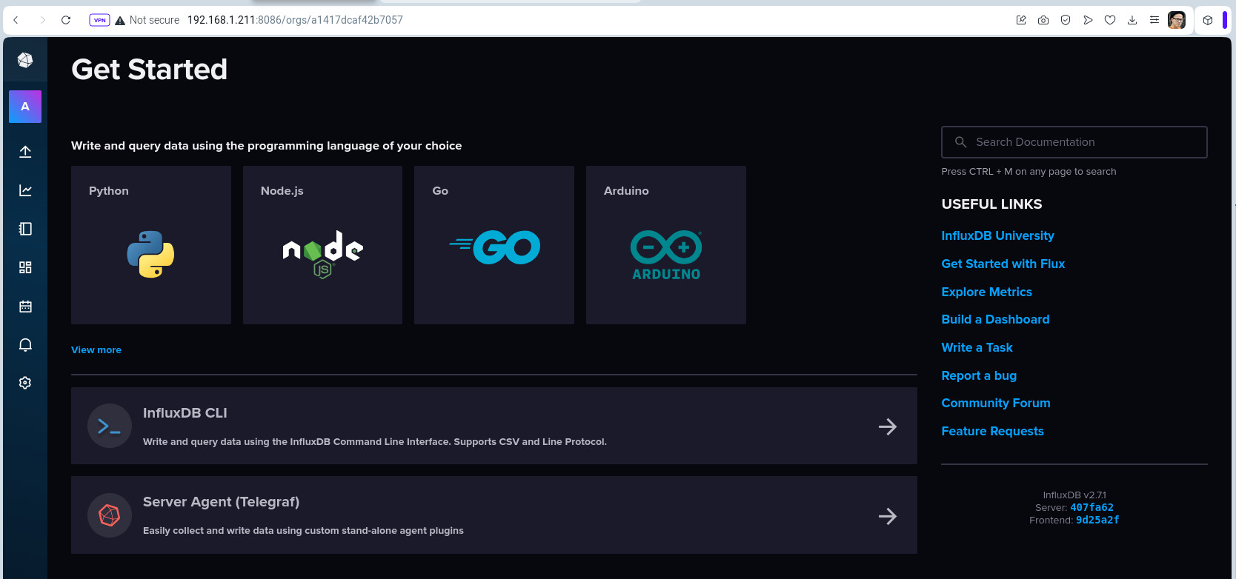Viewport: 1236px width, 579px height.
Task: Click the heart bookmark icon
Action: (1110, 20)
